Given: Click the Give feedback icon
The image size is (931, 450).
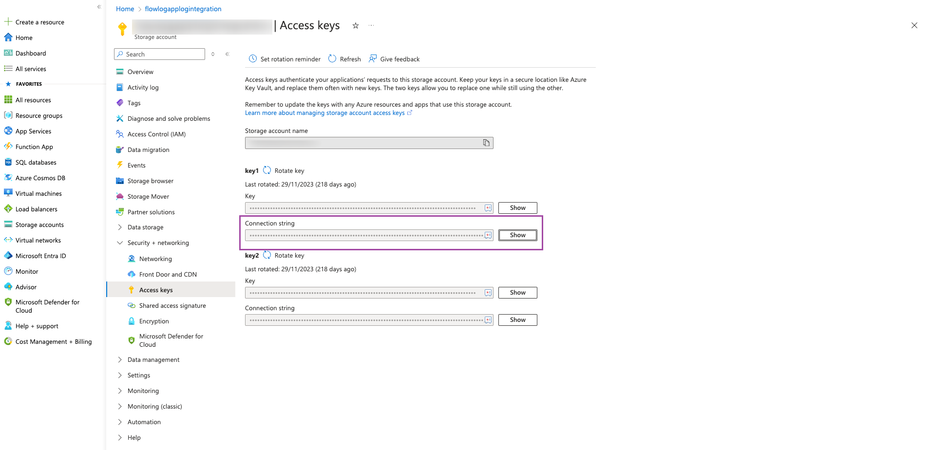Looking at the screenshot, I should coord(373,58).
